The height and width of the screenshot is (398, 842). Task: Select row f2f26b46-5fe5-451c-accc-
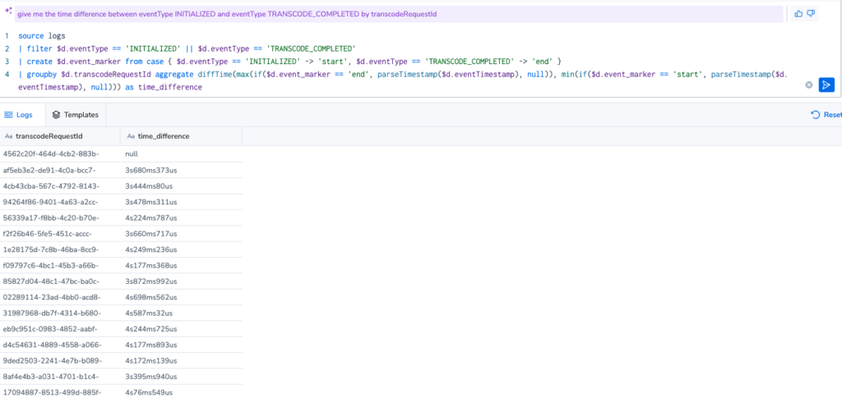[121, 234]
